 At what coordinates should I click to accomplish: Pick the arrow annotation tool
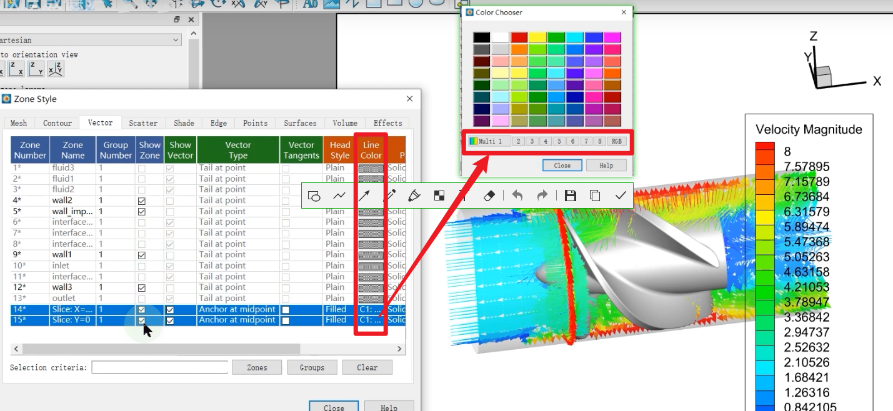pos(364,196)
